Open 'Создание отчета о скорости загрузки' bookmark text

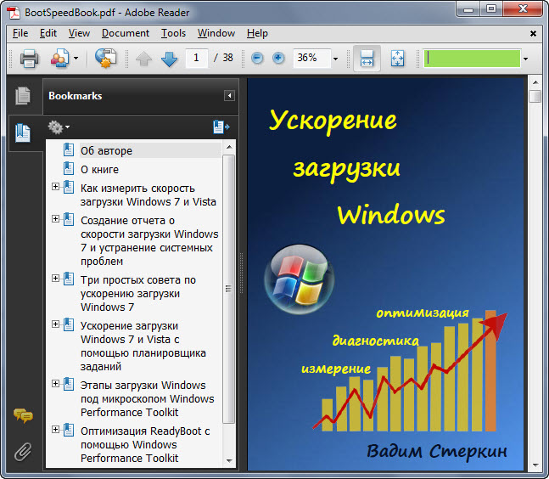click(x=149, y=240)
